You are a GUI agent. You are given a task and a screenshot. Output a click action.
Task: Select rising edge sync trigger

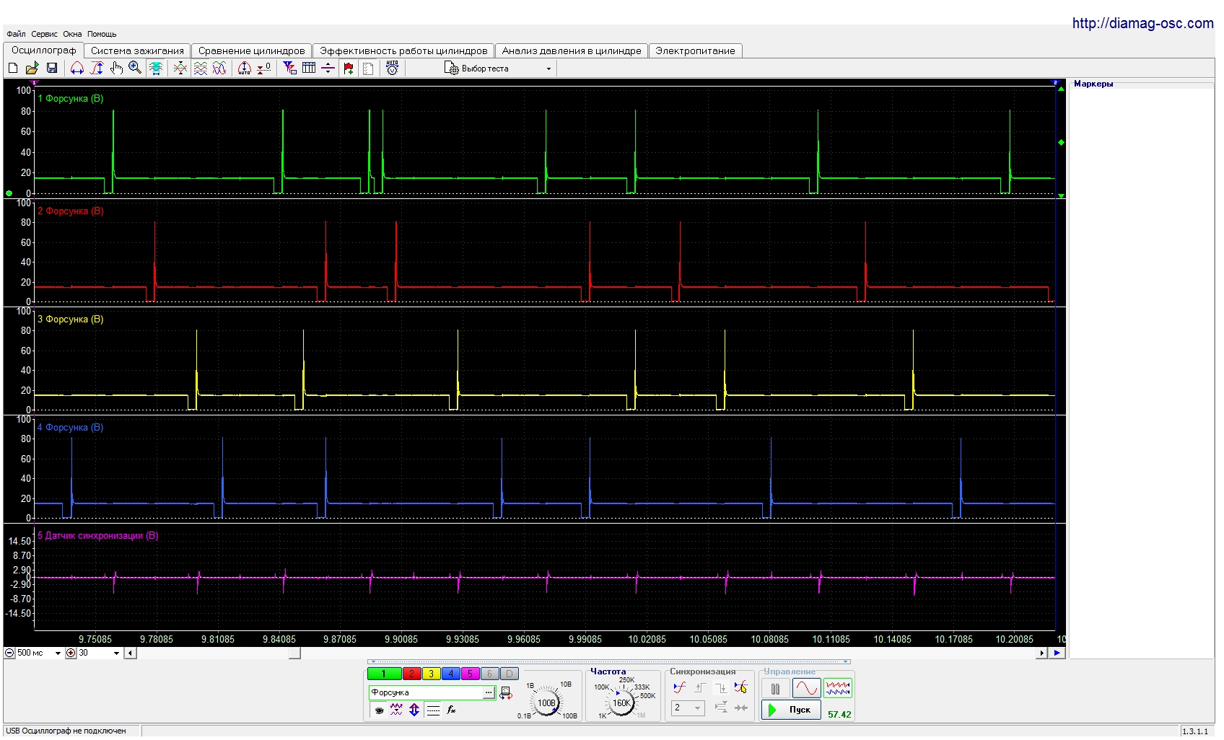(x=699, y=688)
